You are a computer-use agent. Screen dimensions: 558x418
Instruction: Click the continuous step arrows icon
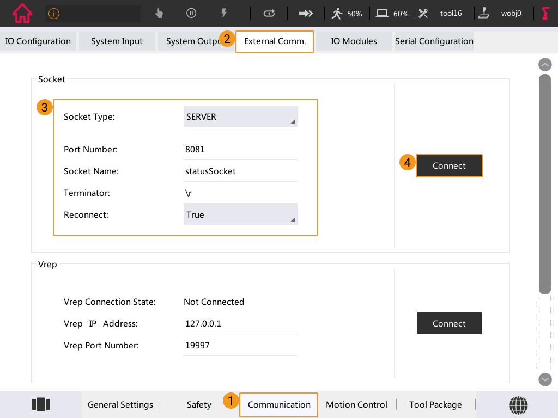point(306,14)
